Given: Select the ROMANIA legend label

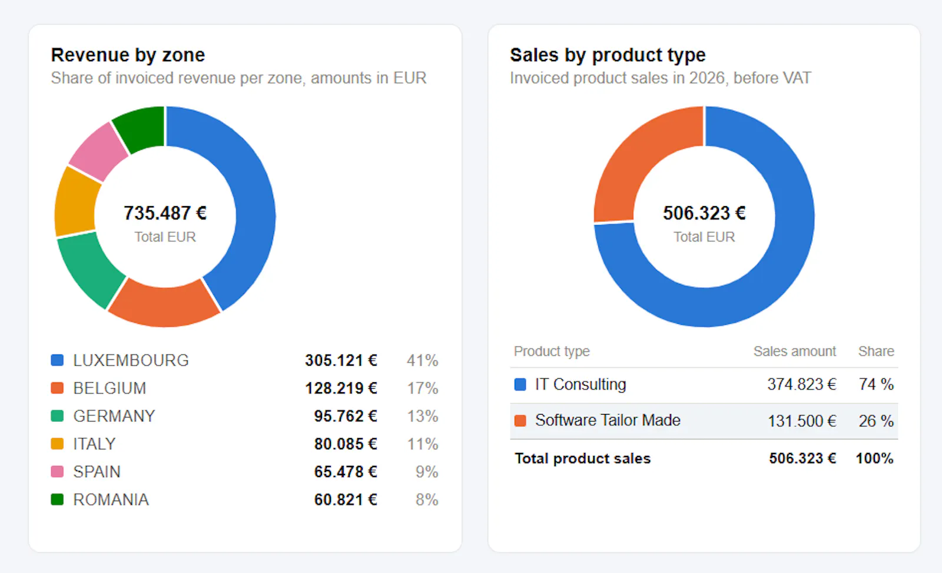Looking at the screenshot, I should coord(111,500).
